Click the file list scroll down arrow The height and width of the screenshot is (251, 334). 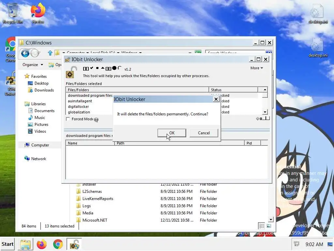(x=265, y=112)
